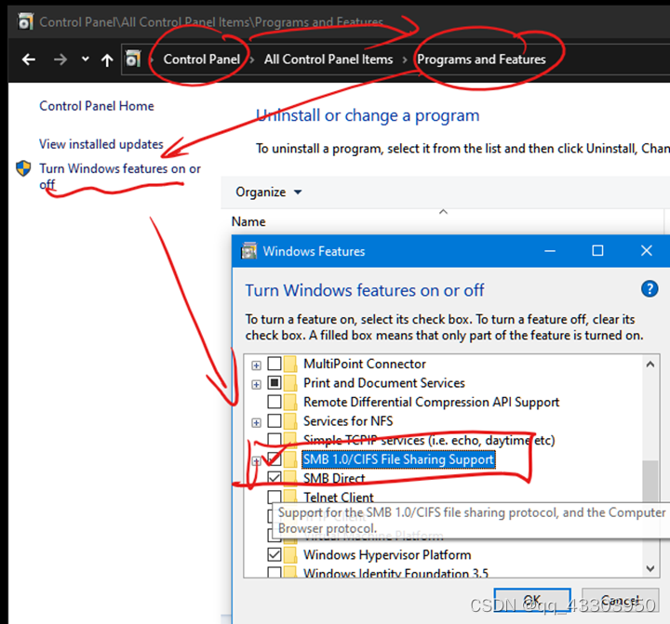Select the Services for NFS label
This screenshot has width=670, height=624.
(x=348, y=420)
